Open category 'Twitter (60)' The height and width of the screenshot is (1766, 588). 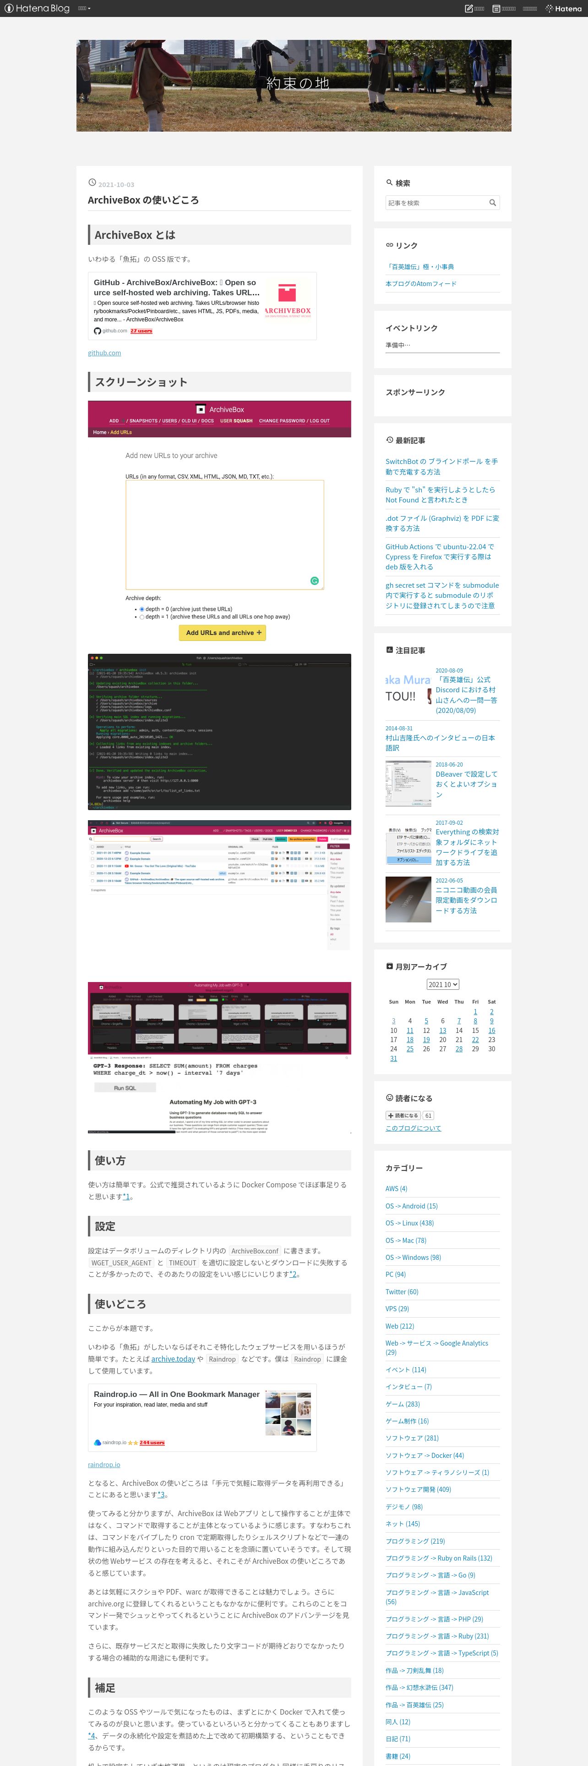(402, 1291)
